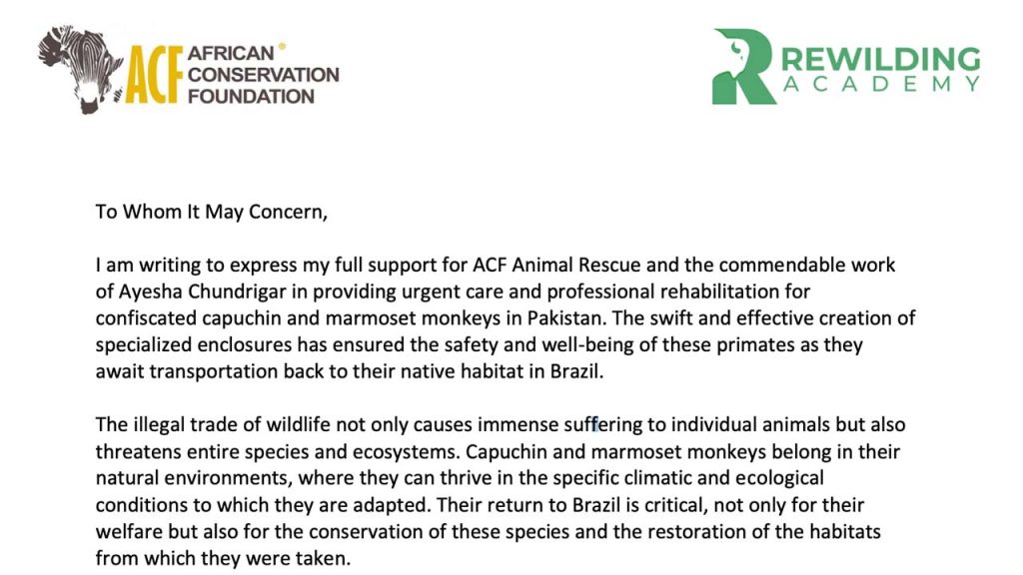1023x575 pixels.
Task: Click the name Ayesha Chundrigar
Action: pyautogui.click(x=202, y=290)
